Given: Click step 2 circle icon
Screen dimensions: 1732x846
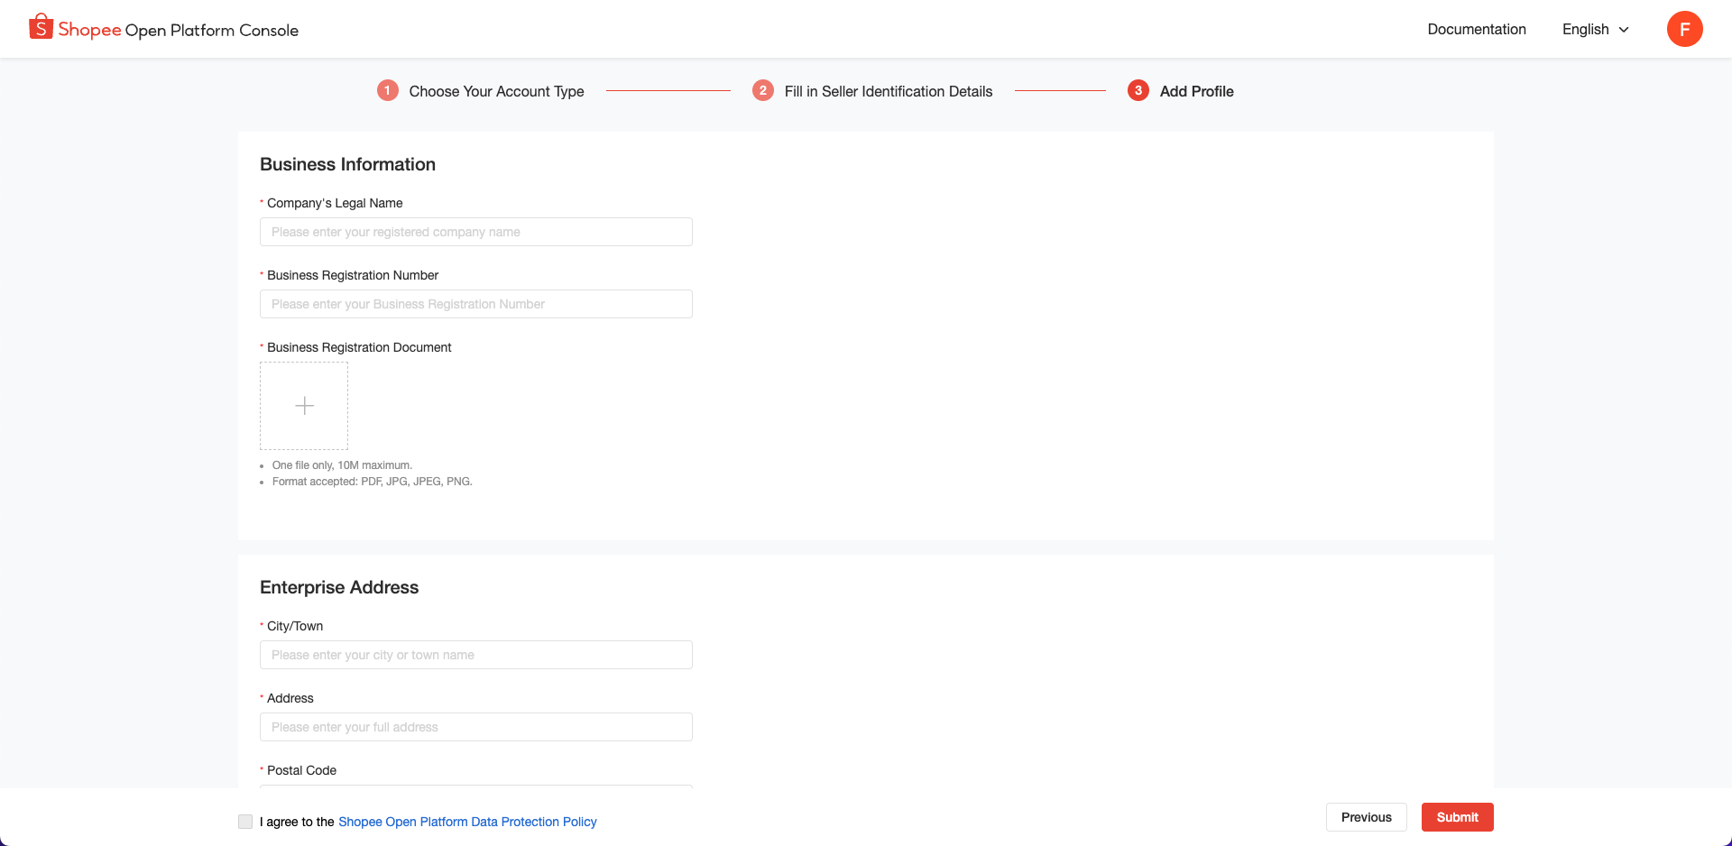Looking at the screenshot, I should click(763, 91).
